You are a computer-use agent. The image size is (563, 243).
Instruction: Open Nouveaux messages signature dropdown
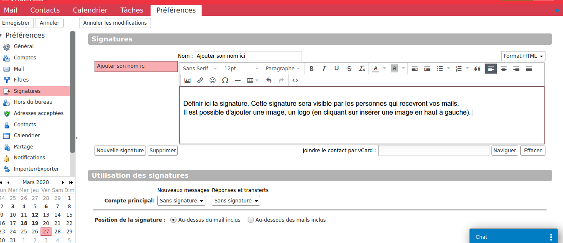[x=181, y=201]
